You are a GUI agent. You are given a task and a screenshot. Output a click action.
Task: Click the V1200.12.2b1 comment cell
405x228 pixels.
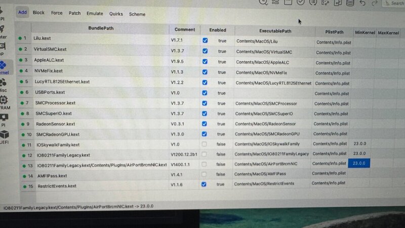[x=184, y=155]
